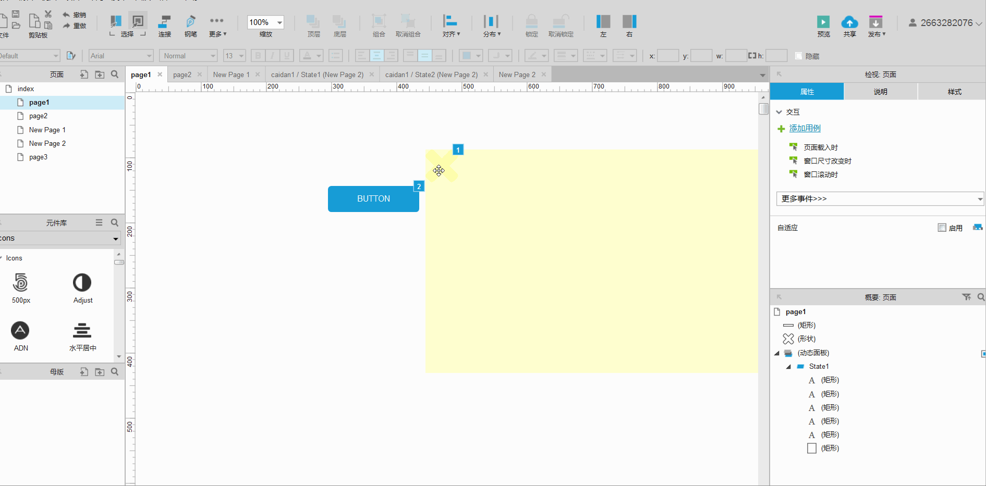Add a new master in 母版 panel
This screenshot has height=486, width=986.
tap(84, 372)
